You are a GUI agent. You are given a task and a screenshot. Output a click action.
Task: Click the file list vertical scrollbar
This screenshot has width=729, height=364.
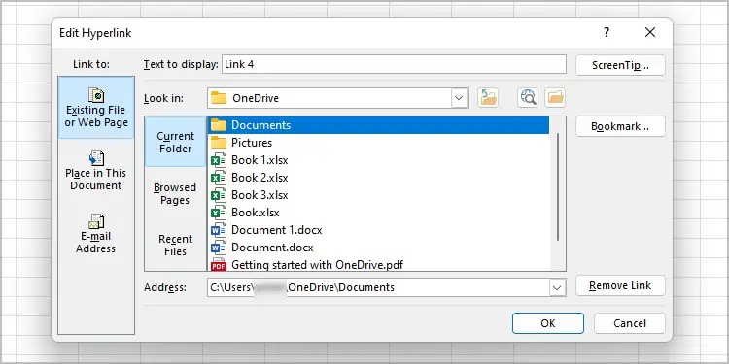click(x=558, y=186)
